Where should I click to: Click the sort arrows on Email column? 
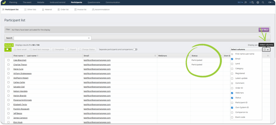(155, 56)
